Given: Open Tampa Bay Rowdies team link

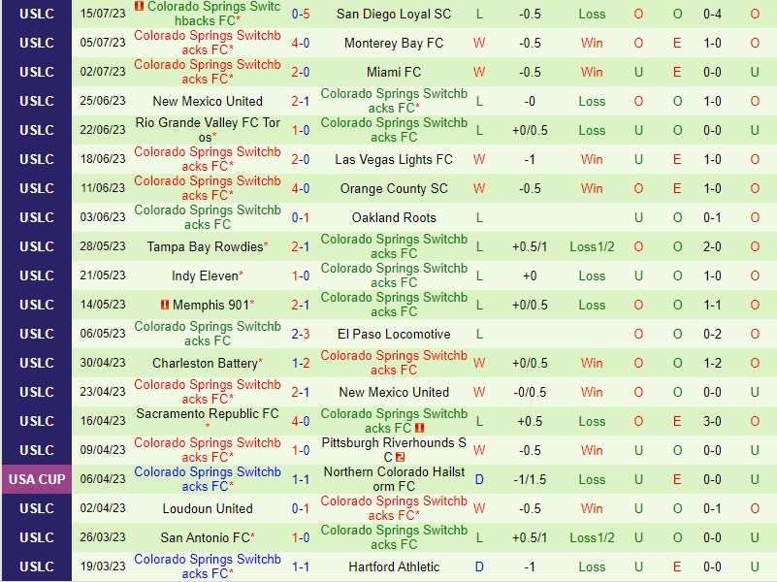Looking at the screenshot, I should (x=205, y=246).
